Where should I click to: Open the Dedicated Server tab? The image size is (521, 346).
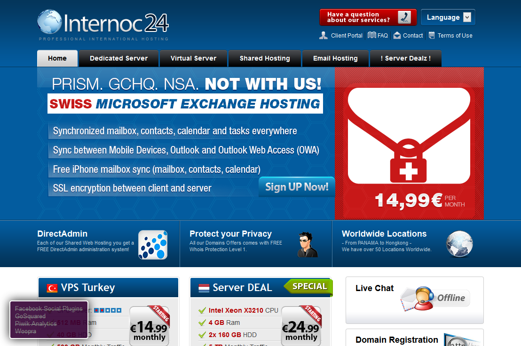[x=118, y=58]
